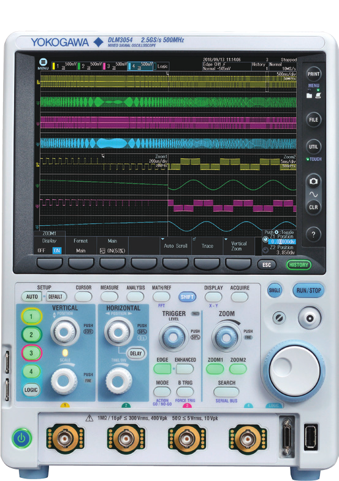
Task: Click the CURSOR button
Action: click(x=83, y=296)
